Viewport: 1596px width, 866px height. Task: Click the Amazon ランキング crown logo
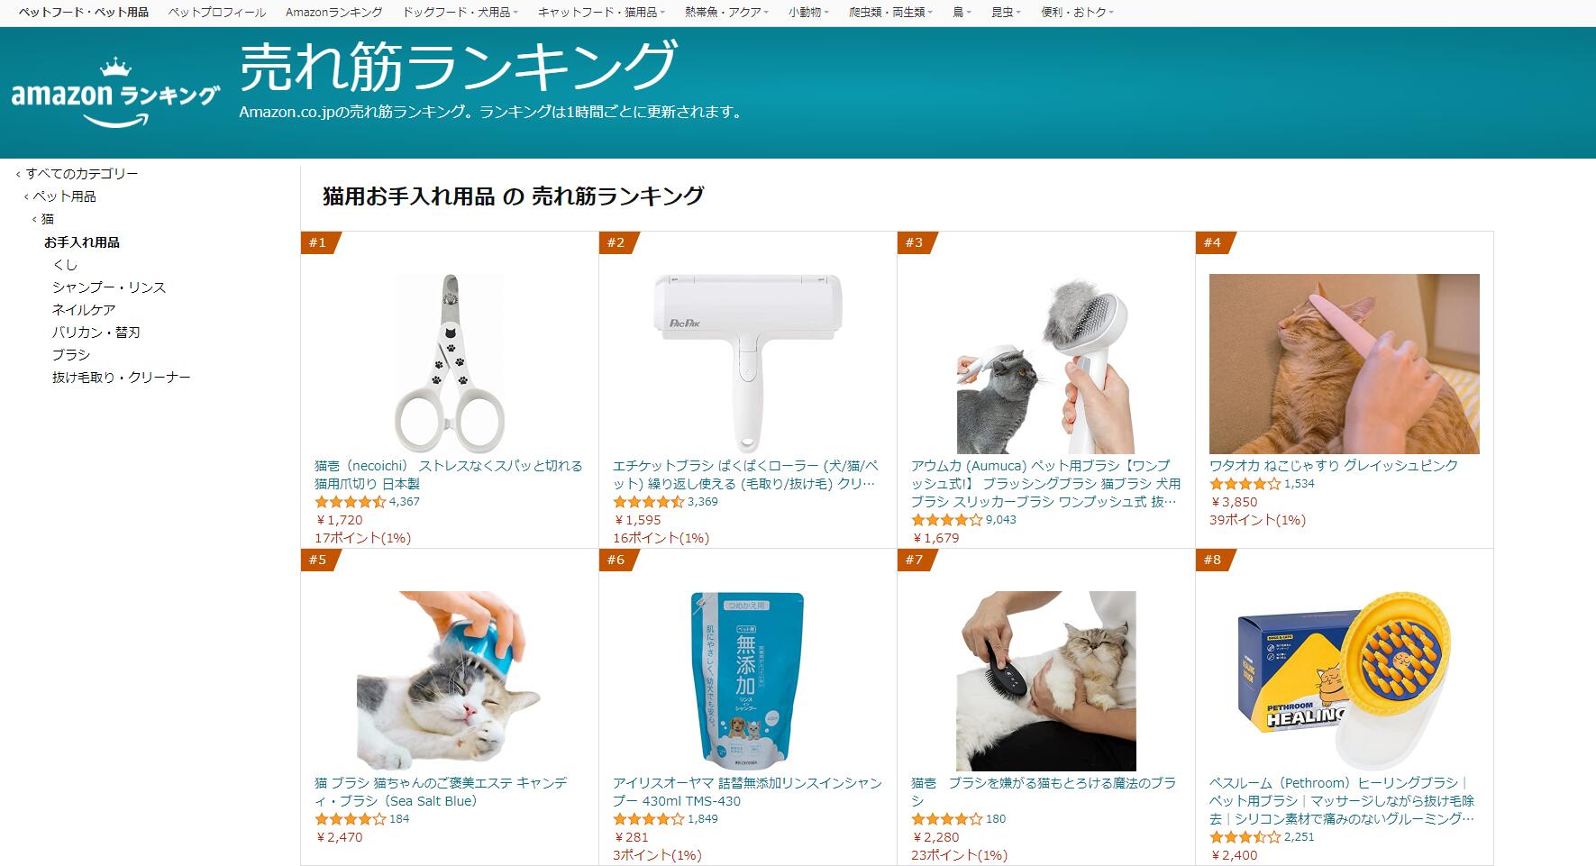(115, 93)
